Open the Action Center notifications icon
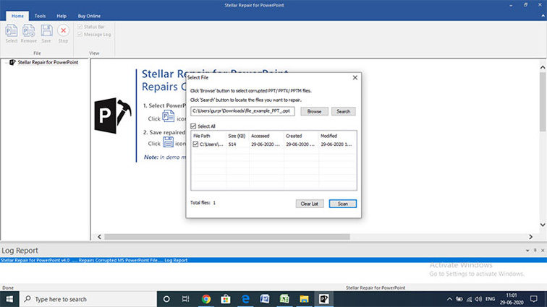This screenshot has width=547, height=307. [534, 299]
